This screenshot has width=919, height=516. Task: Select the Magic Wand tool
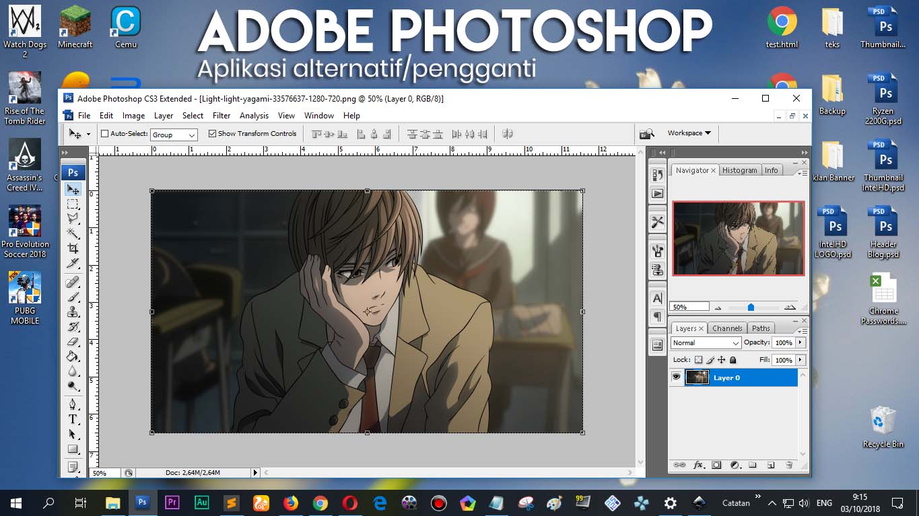[73, 233]
